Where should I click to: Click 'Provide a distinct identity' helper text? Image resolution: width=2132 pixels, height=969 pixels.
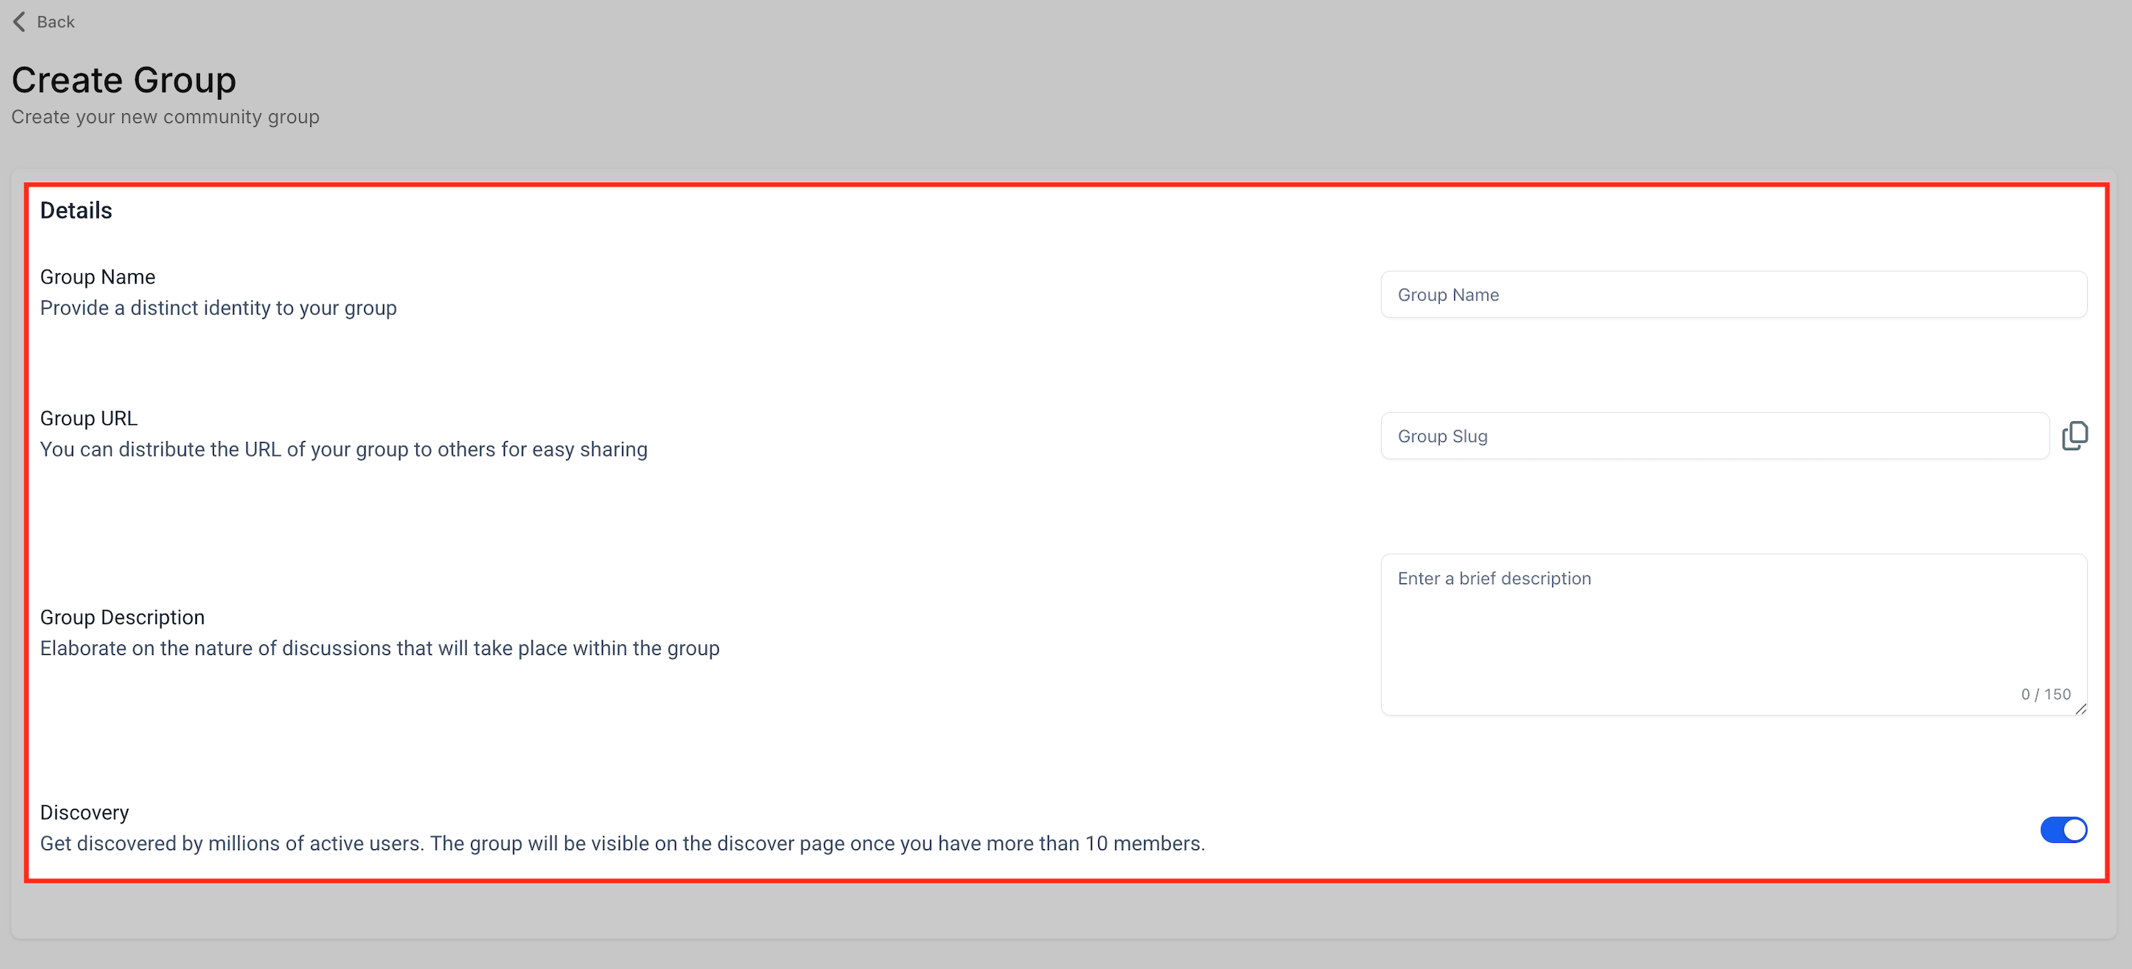(219, 308)
